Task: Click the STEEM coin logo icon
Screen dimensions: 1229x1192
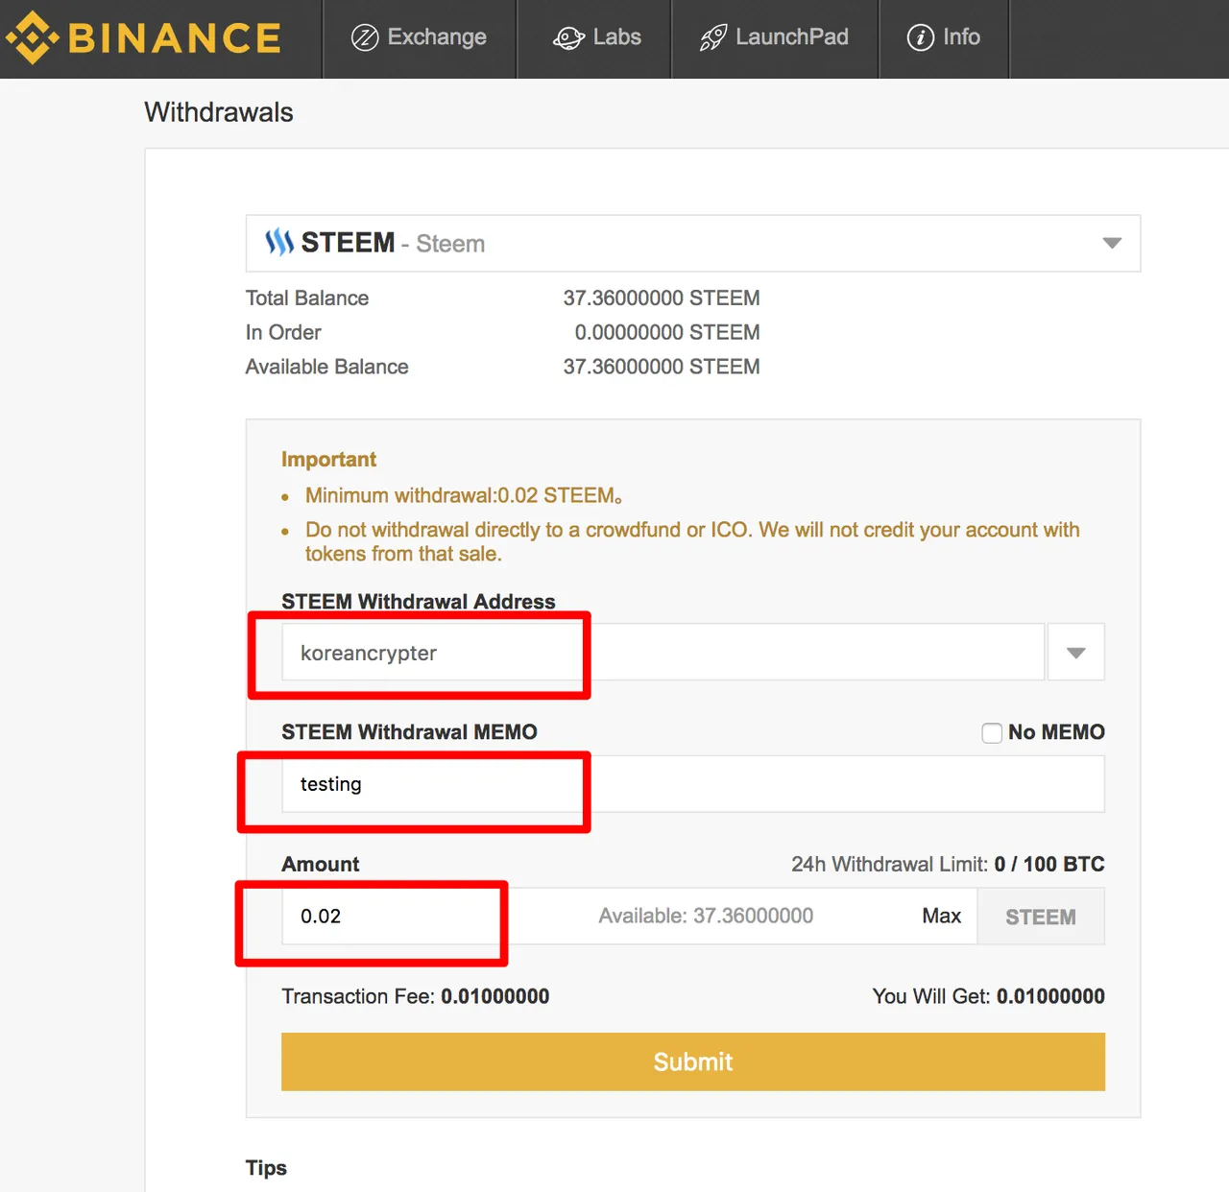Action: point(279,242)
